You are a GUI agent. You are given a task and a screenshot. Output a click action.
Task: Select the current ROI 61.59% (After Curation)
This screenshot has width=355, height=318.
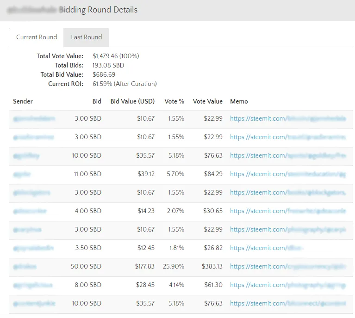tap(125, 84)
